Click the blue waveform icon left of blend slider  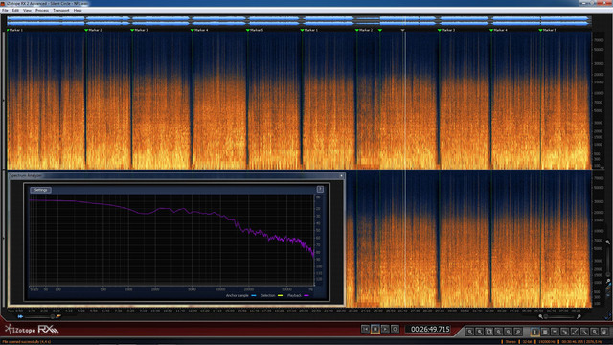(20, 316)
